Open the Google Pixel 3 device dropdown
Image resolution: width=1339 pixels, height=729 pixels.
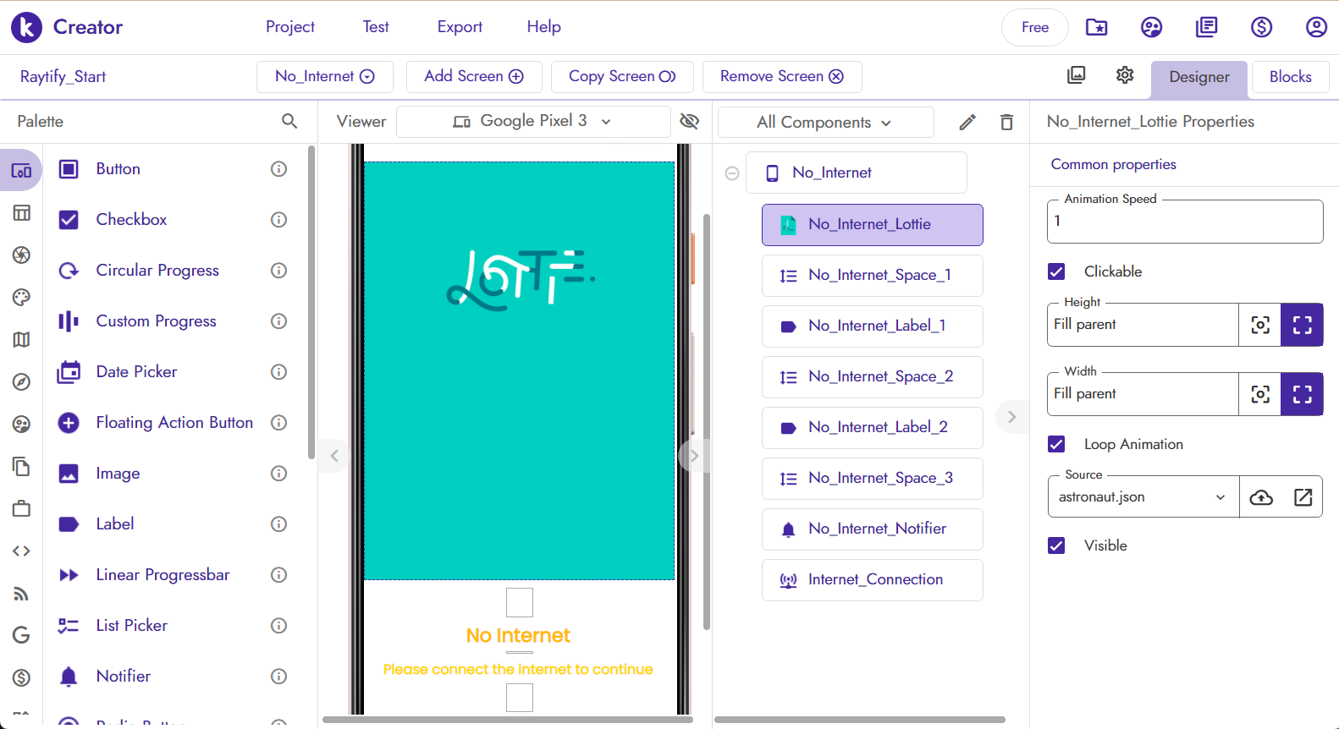pos(532,122)
